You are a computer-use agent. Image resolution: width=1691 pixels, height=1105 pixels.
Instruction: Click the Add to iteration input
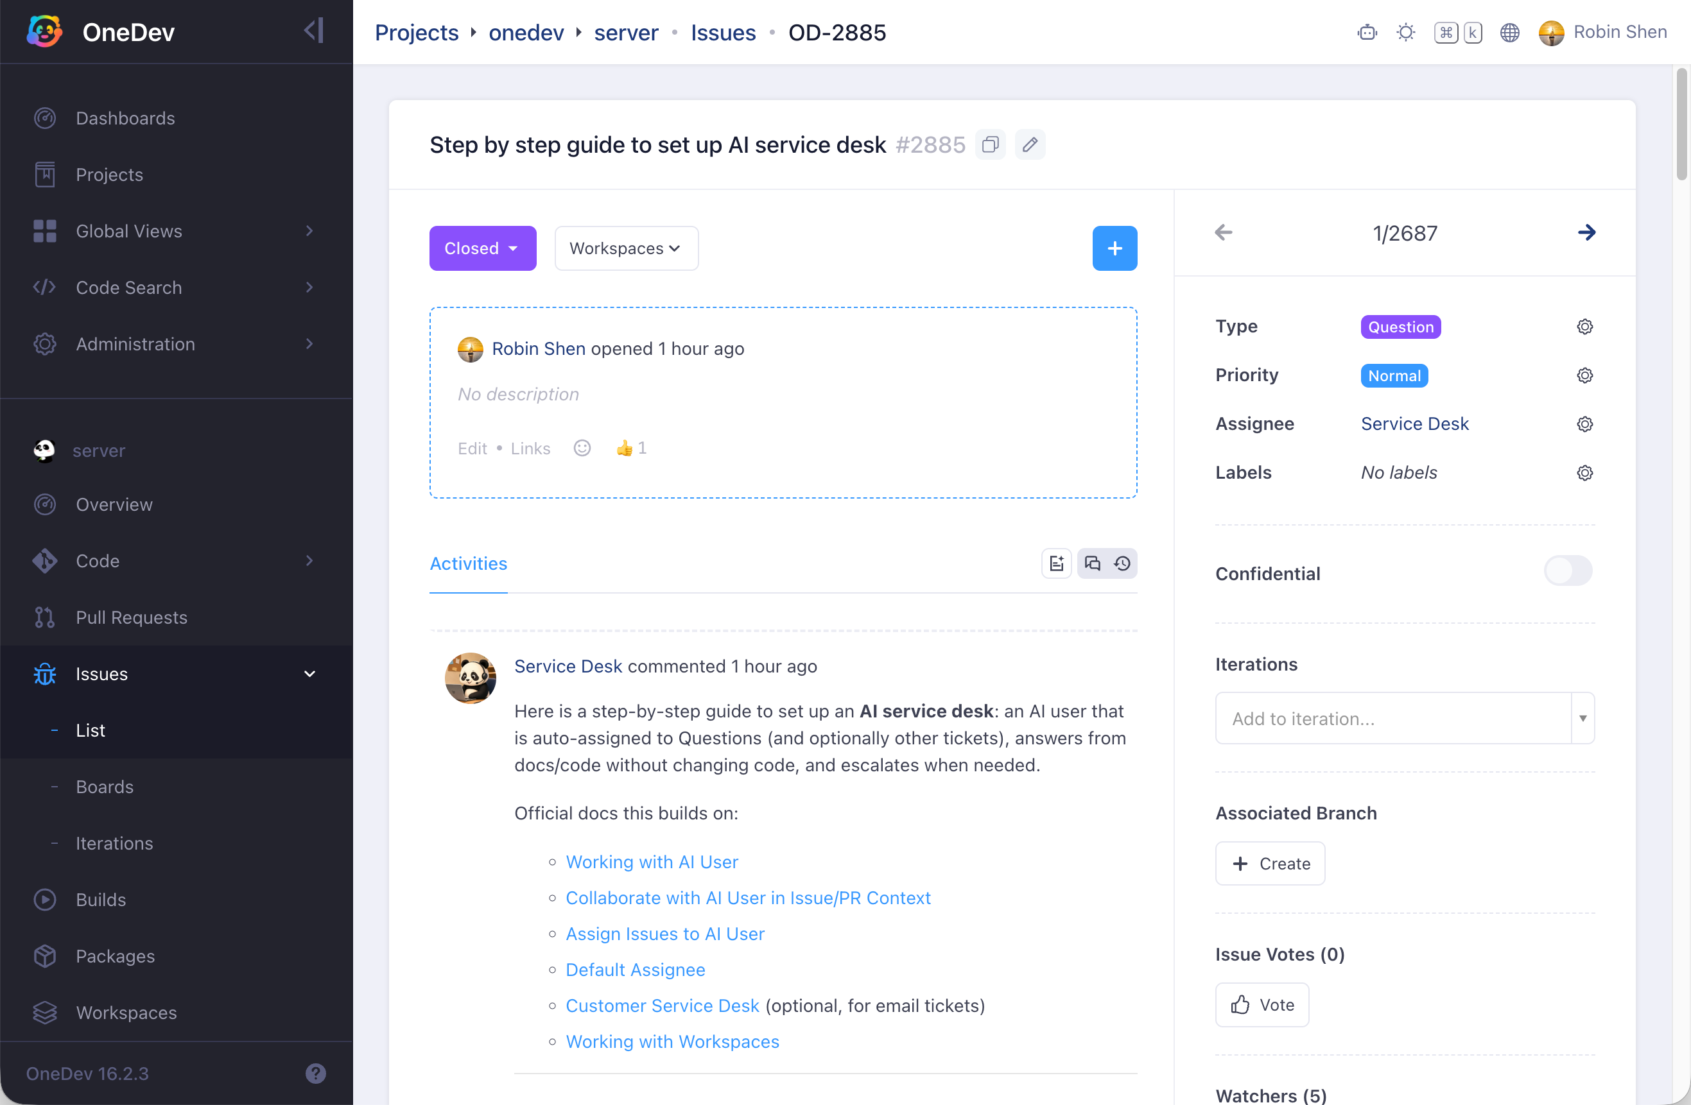click(1392, 718)
